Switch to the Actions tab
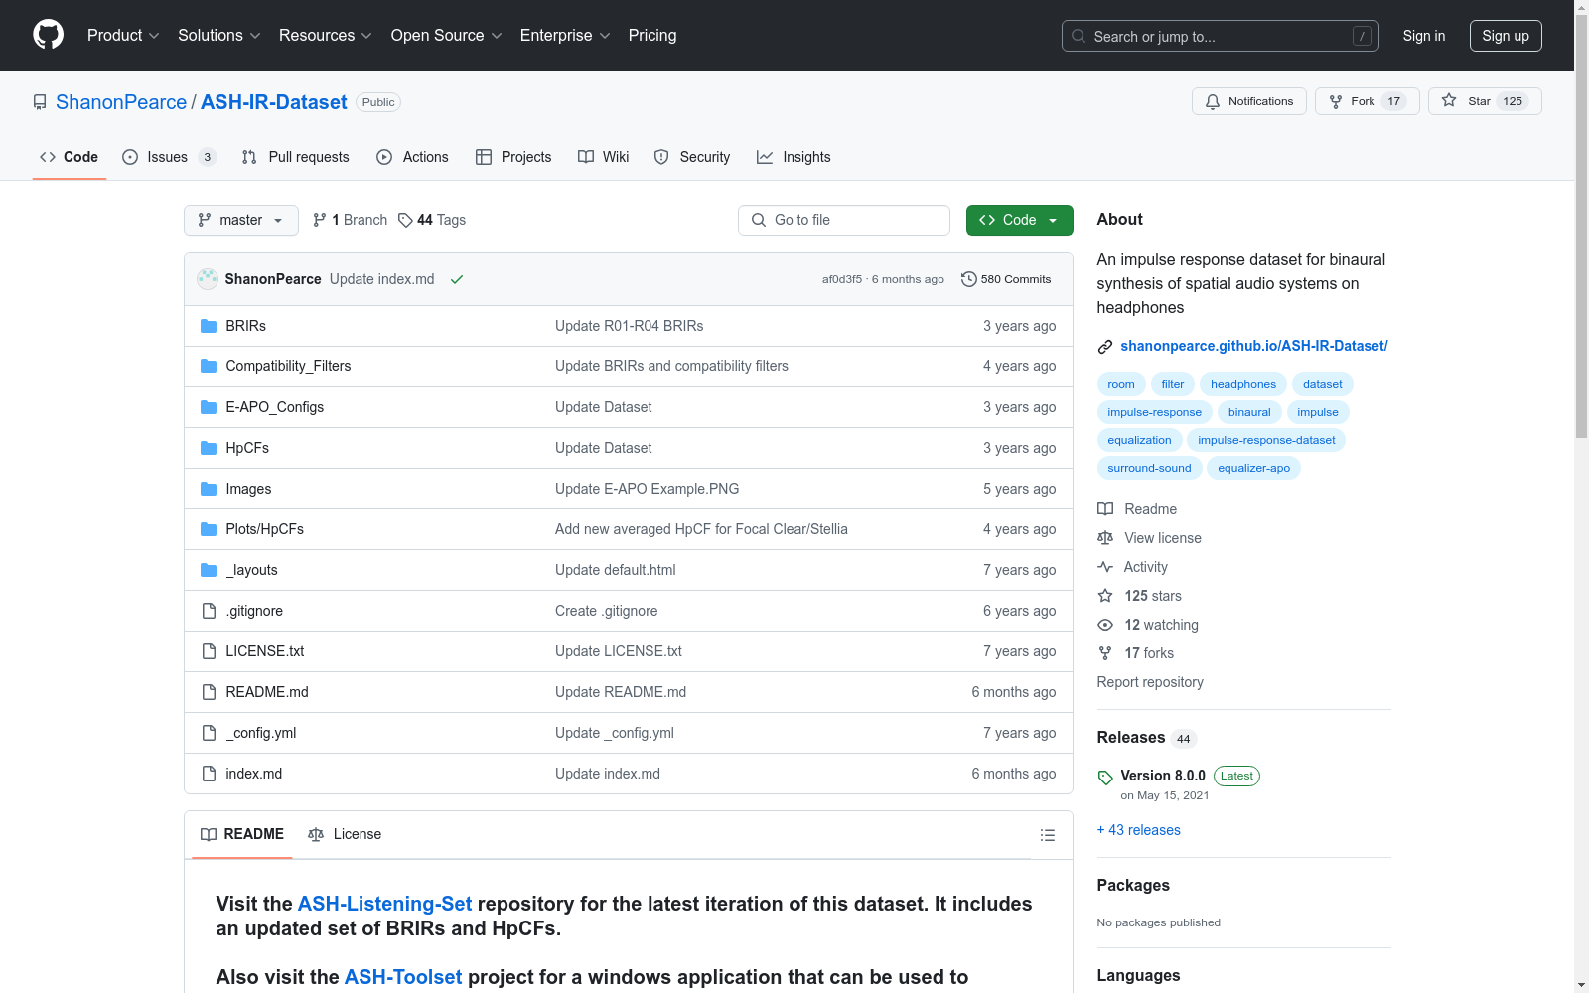The image size is (1589, 993). (x=413, y=157)
